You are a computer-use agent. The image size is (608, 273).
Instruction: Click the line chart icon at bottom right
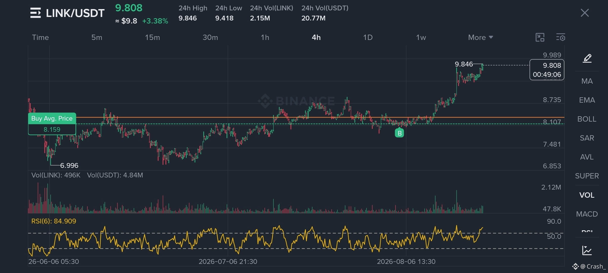tap(587, 250)
